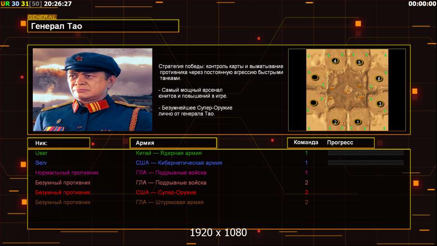Click the "Ник:" column header
The width and height of the screenshot is (437, 246).
tap(59, 143)
